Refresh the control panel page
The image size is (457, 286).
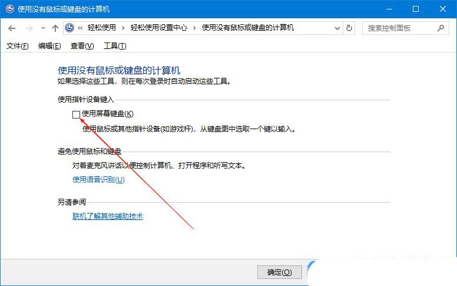(x=349, y=28)
